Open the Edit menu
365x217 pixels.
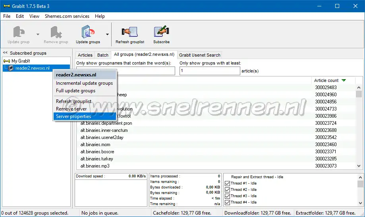pyautogui.click(x=20, y=16)
